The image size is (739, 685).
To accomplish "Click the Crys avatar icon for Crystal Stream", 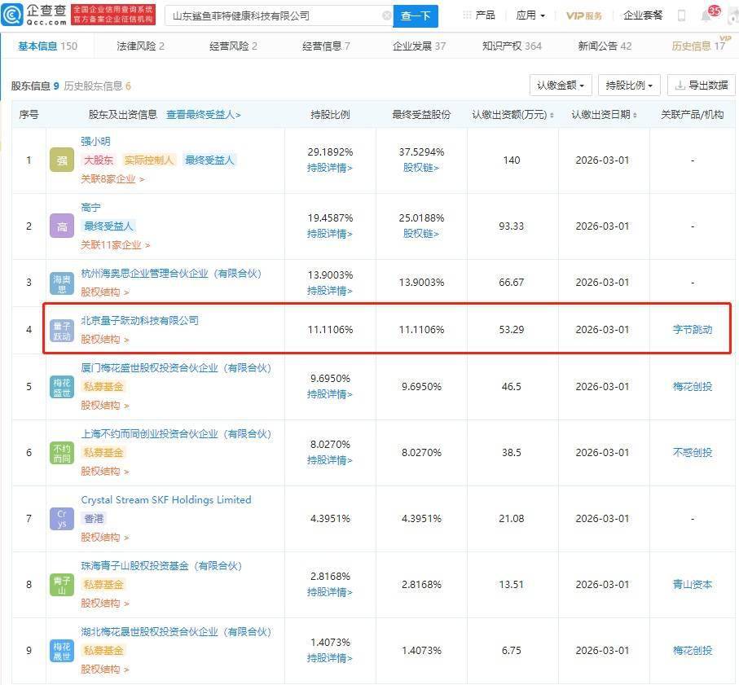I will coord(62,519).
